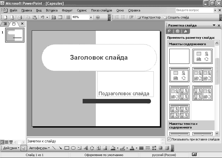Click the Paste icon

tap(35, 17)
